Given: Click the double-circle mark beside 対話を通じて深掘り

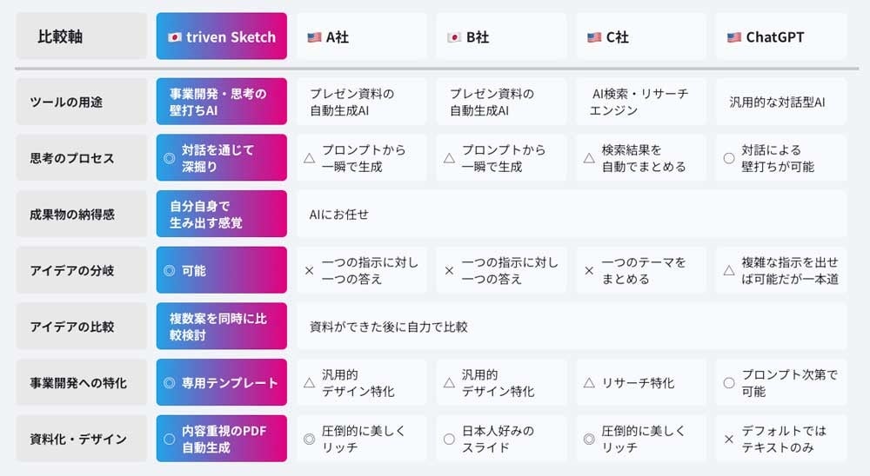Looking at the screenshot, I should click(169, 158).
